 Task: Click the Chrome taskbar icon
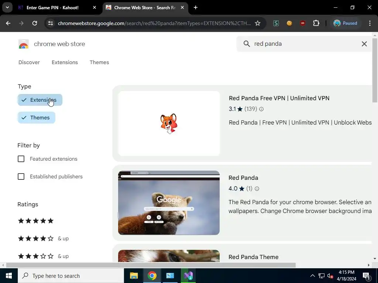click(152, 276)
